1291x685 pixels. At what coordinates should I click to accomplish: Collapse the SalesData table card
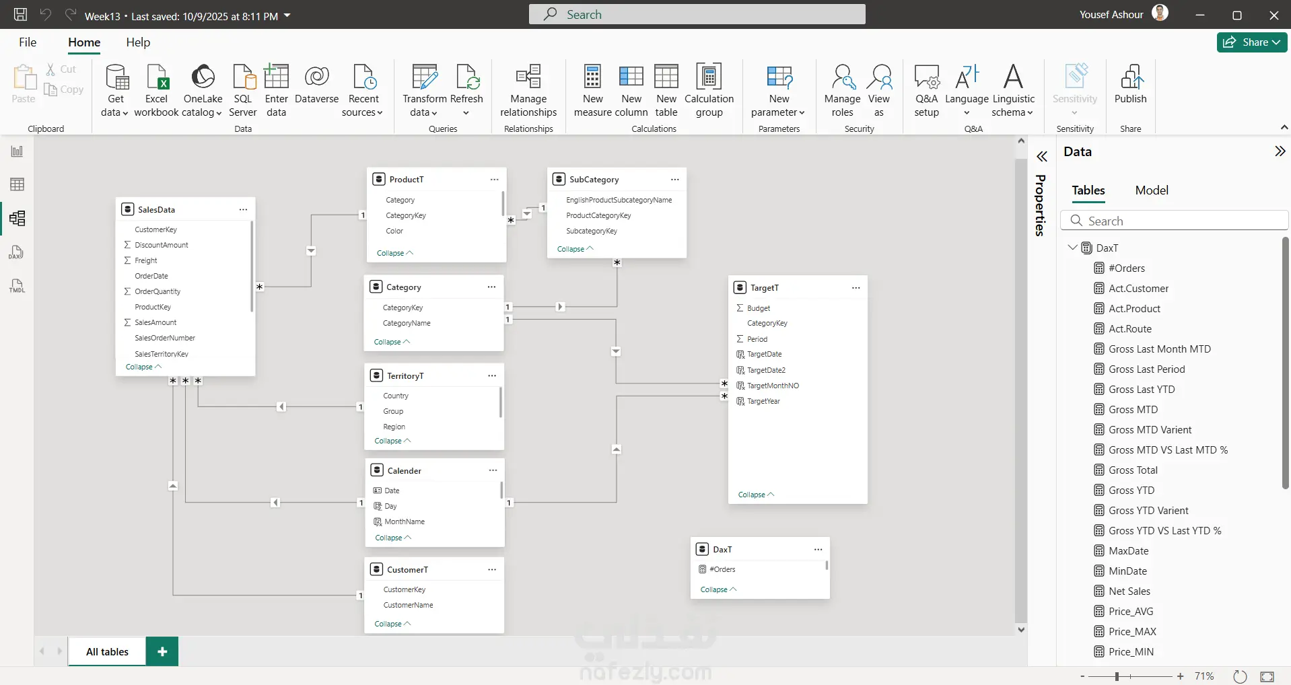(143, 367)
